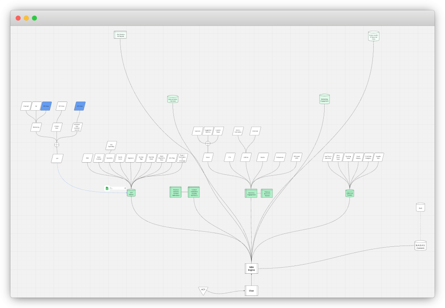Screen dimensions: 445x308
Task: Click the Email History node
Action: [x=359, y=157]
